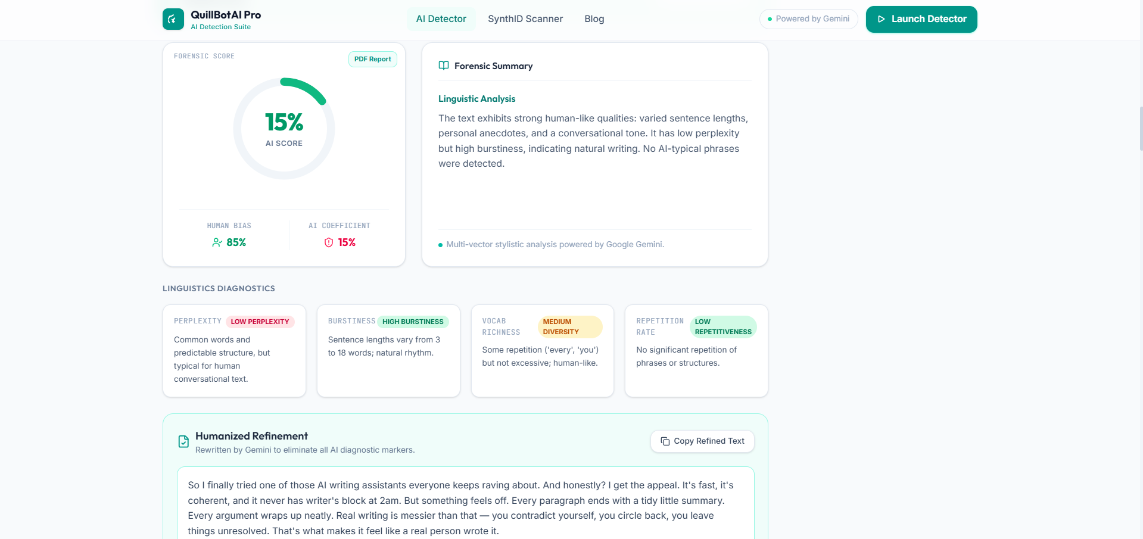Click the shield icon next to 15% coefficient
1143x539 pixels.
[x=329, y=242]
